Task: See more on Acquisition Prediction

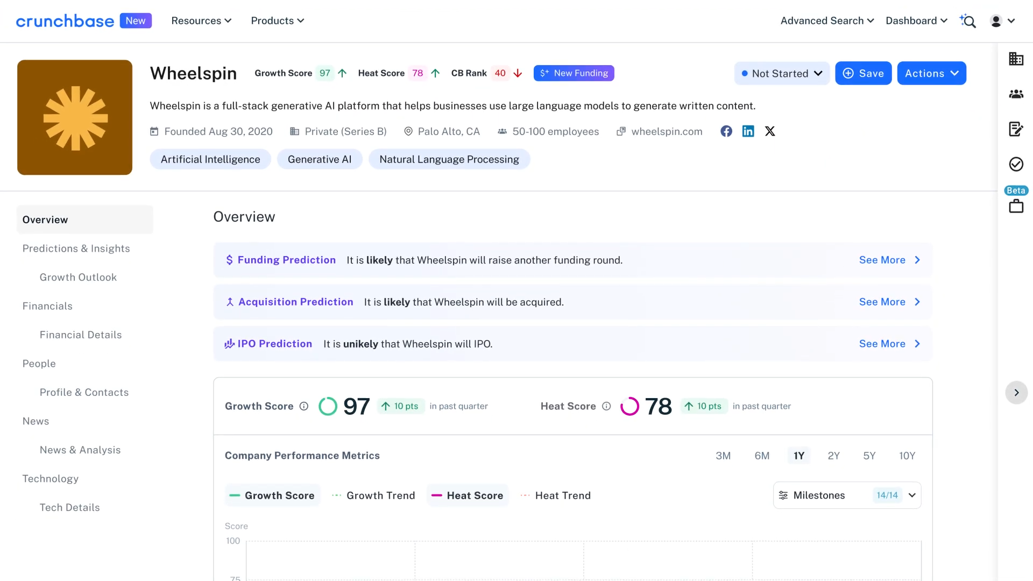Action: (890, 302)
